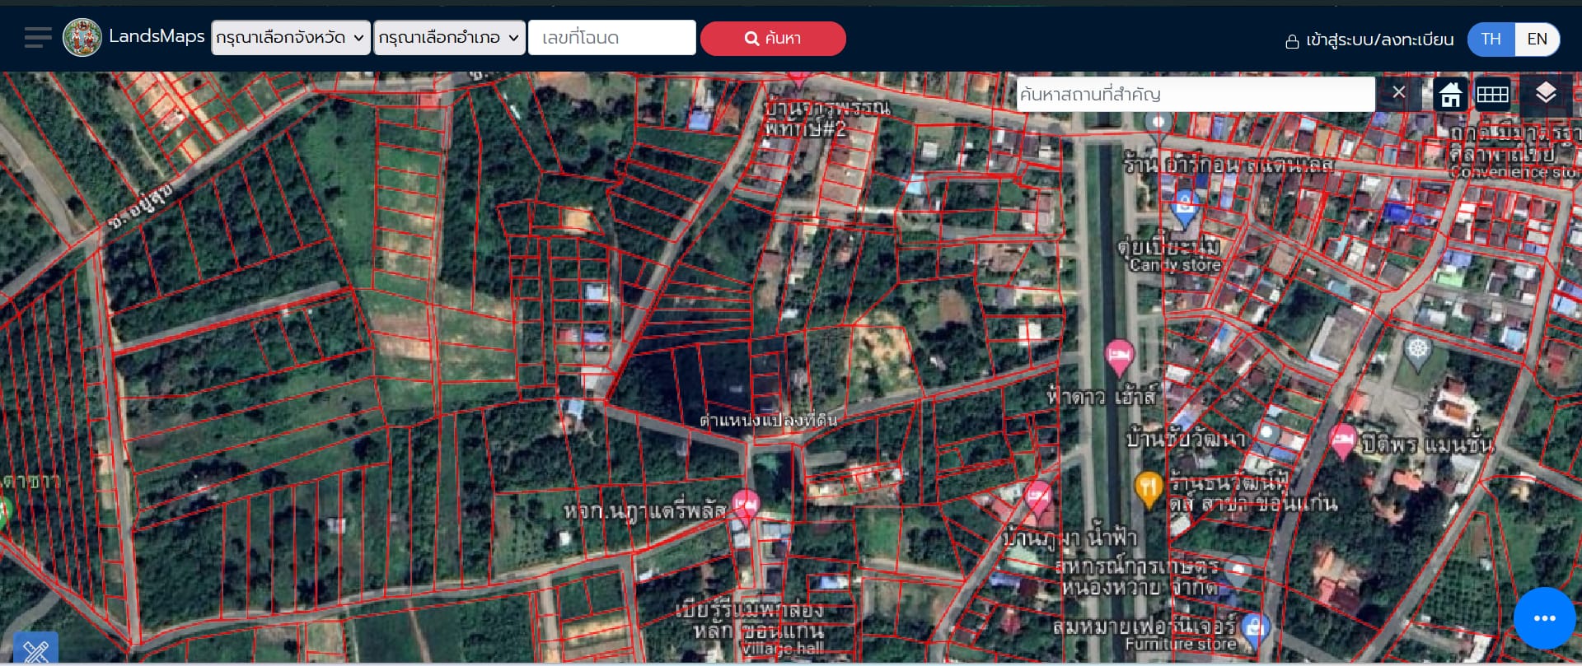Click the grid table icon

click(x=1492, y=95)
